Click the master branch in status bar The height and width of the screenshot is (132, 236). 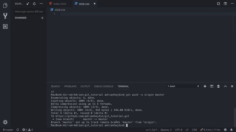coord(8,130)
